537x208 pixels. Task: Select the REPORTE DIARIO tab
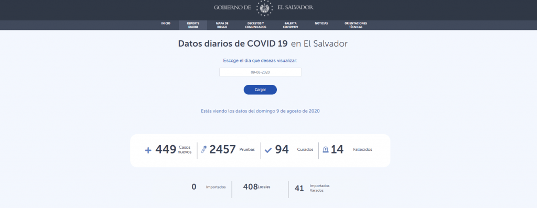pos(193,25)
